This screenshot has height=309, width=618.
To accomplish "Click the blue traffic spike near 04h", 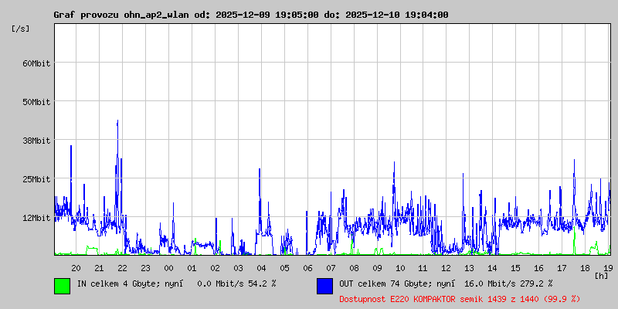I will 260,201.
